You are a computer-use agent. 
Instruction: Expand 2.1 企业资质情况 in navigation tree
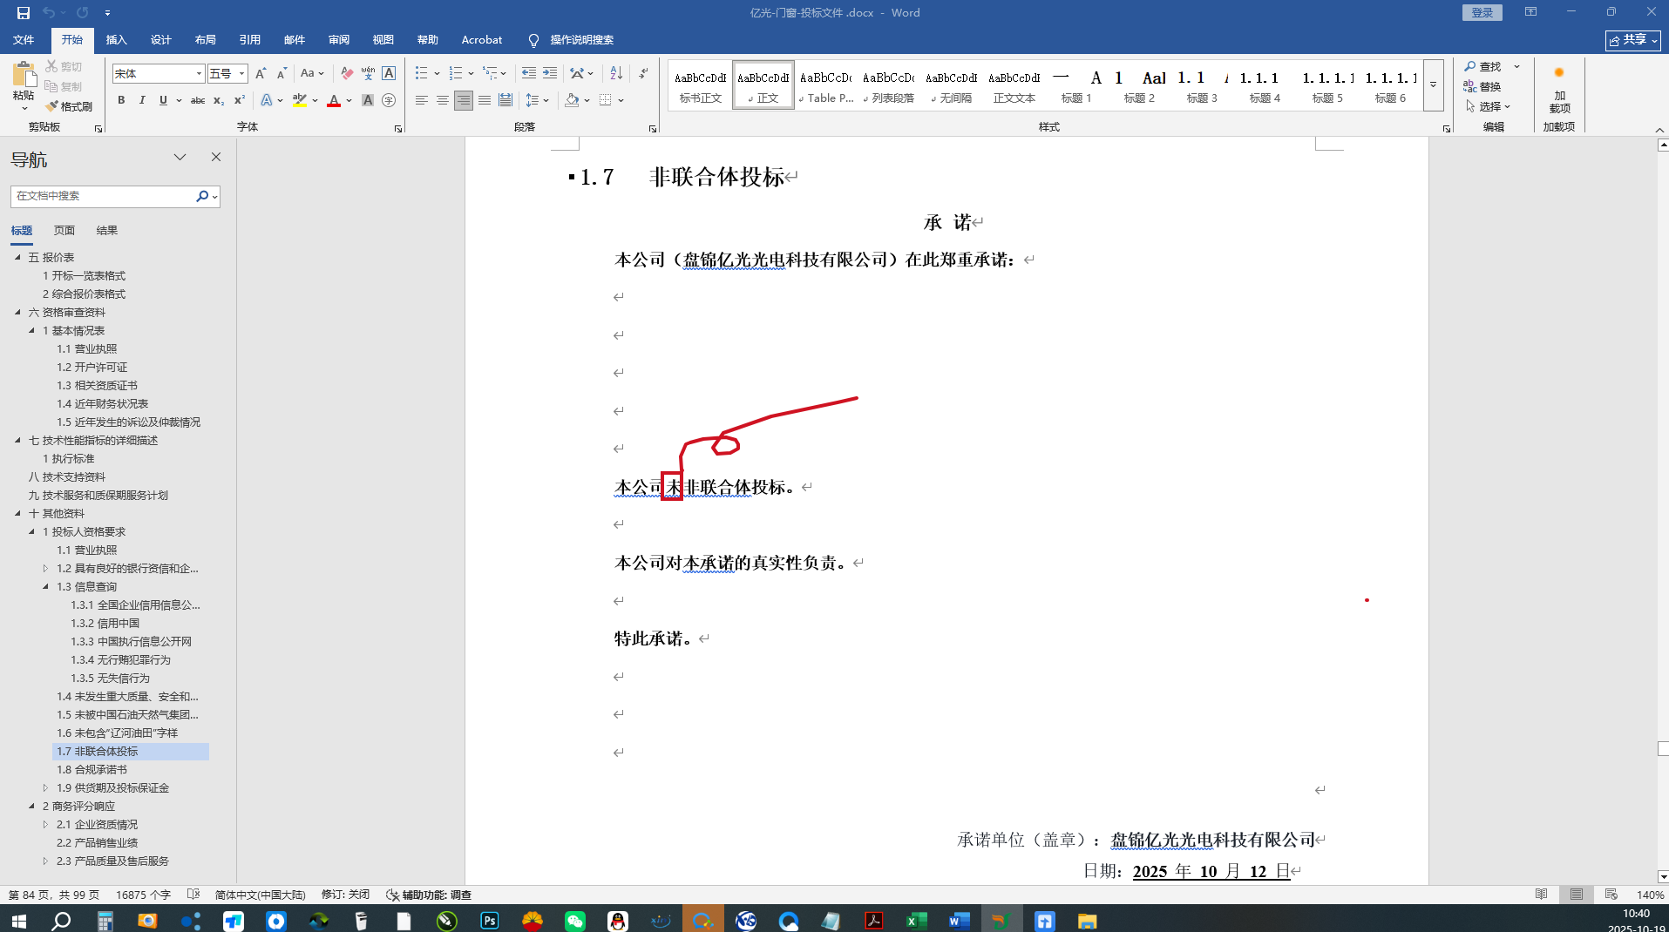click(45, 824)
